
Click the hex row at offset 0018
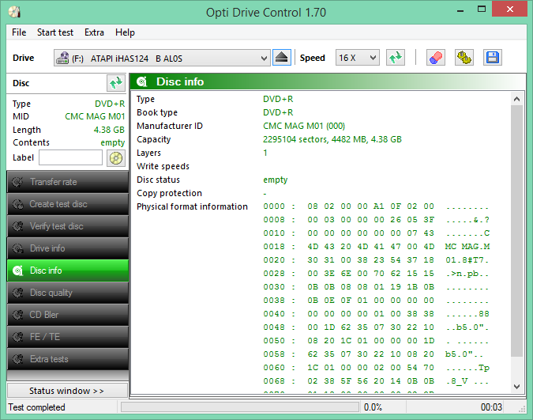[377, 247]
